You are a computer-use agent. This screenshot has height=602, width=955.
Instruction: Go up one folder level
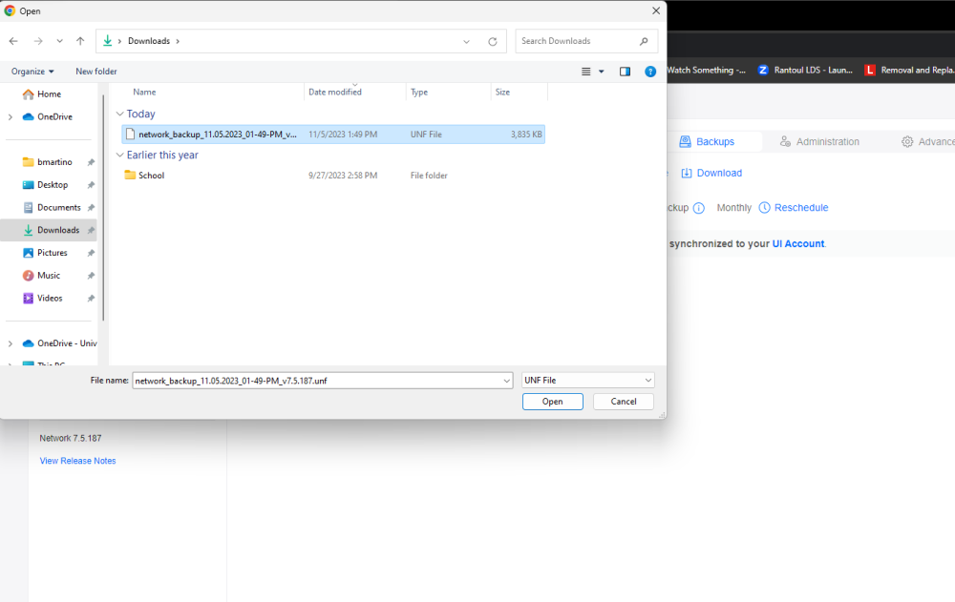click(x=80, y=41)
